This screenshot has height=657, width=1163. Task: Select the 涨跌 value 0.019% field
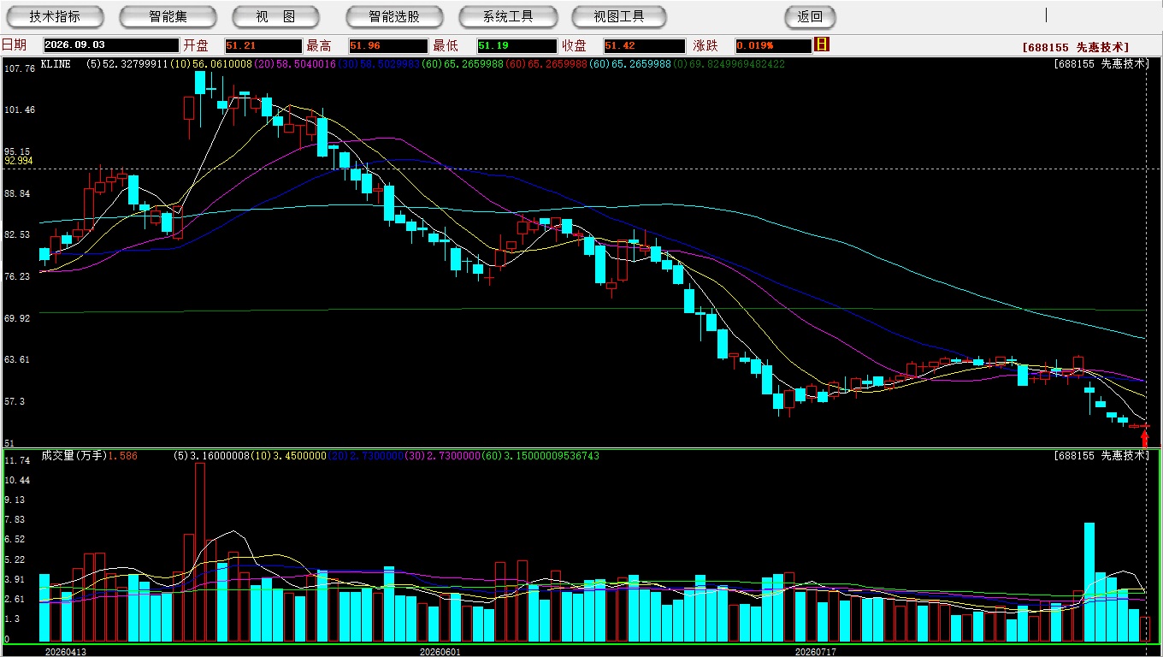(x=772, y=45)
